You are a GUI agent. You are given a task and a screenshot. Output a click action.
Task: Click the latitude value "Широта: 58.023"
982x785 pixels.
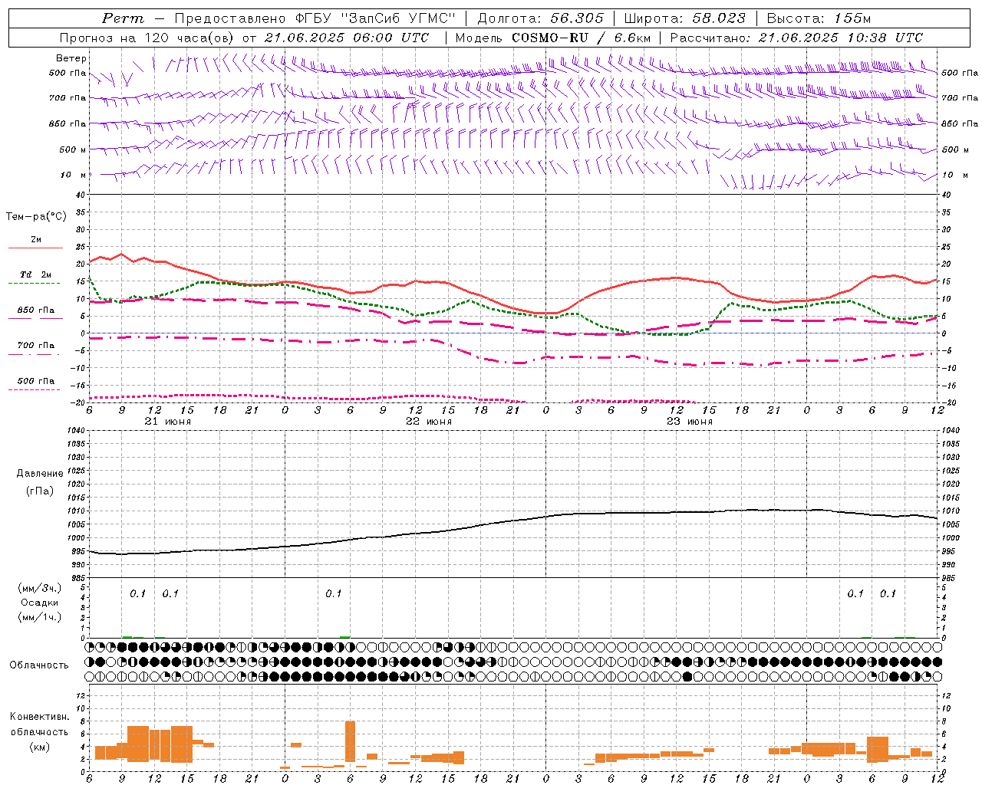pos(684,18)
